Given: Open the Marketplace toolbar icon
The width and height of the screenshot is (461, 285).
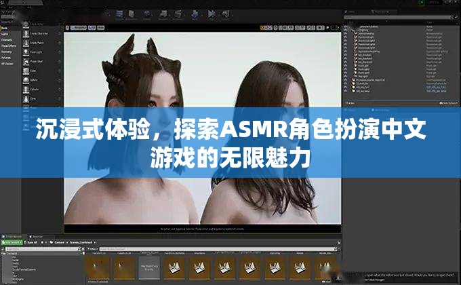Looking at the screenshot, I should click(x=132, y=15).
